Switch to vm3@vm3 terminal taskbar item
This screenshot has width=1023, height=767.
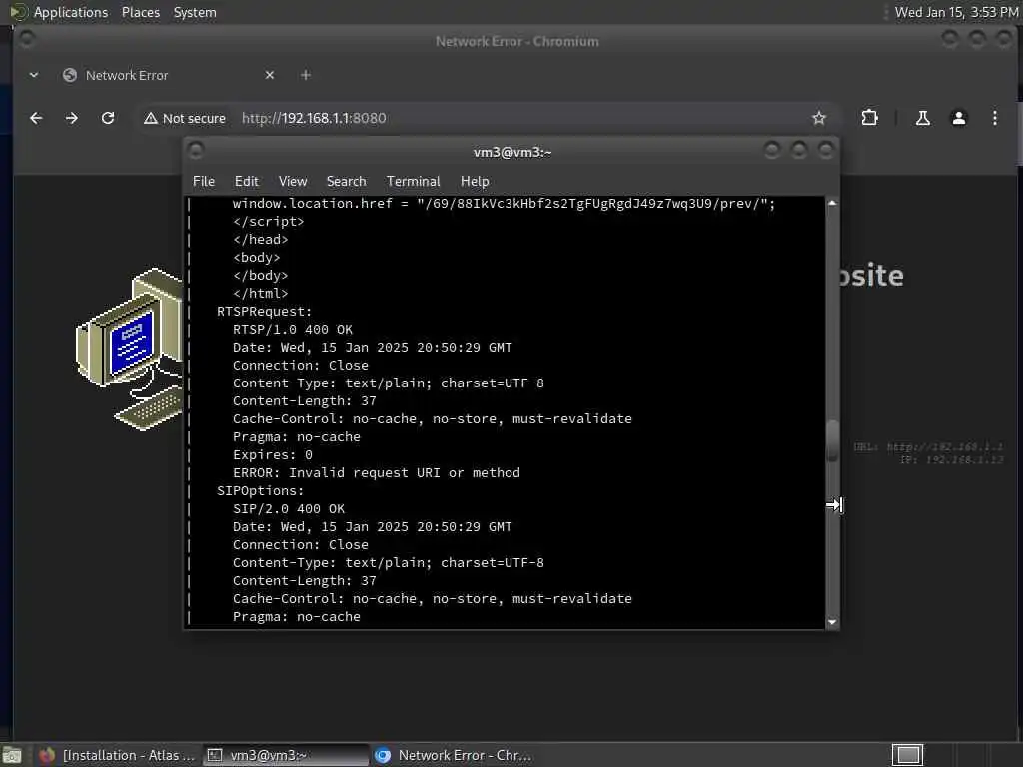286,755
